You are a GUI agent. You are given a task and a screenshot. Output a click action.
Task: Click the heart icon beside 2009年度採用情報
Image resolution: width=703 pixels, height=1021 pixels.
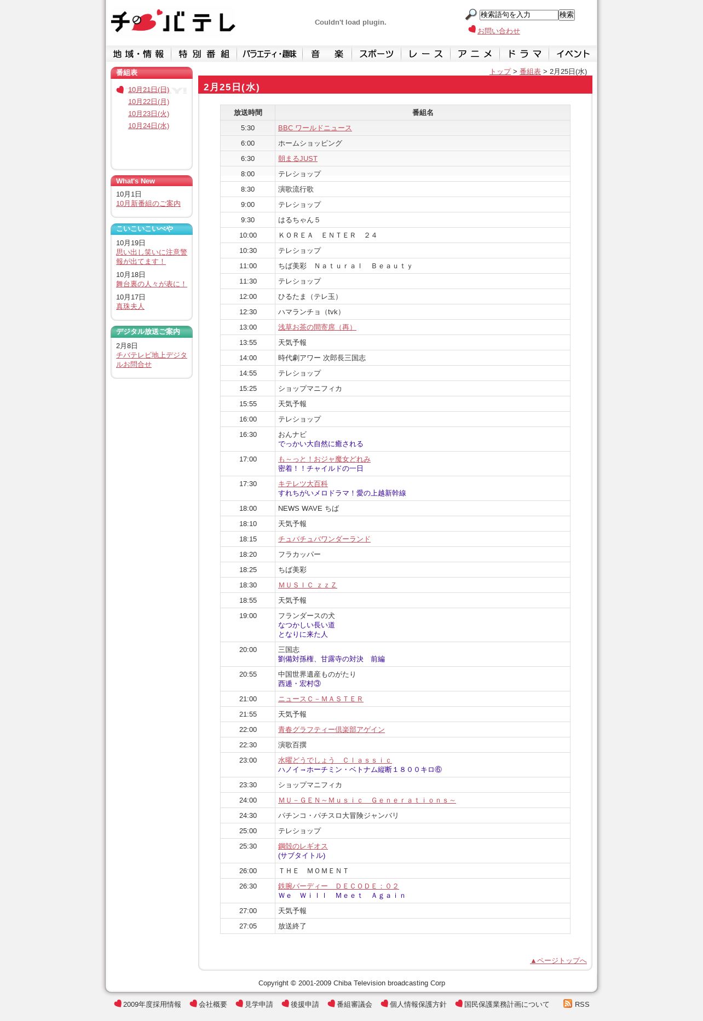[x=118, y=1003]
